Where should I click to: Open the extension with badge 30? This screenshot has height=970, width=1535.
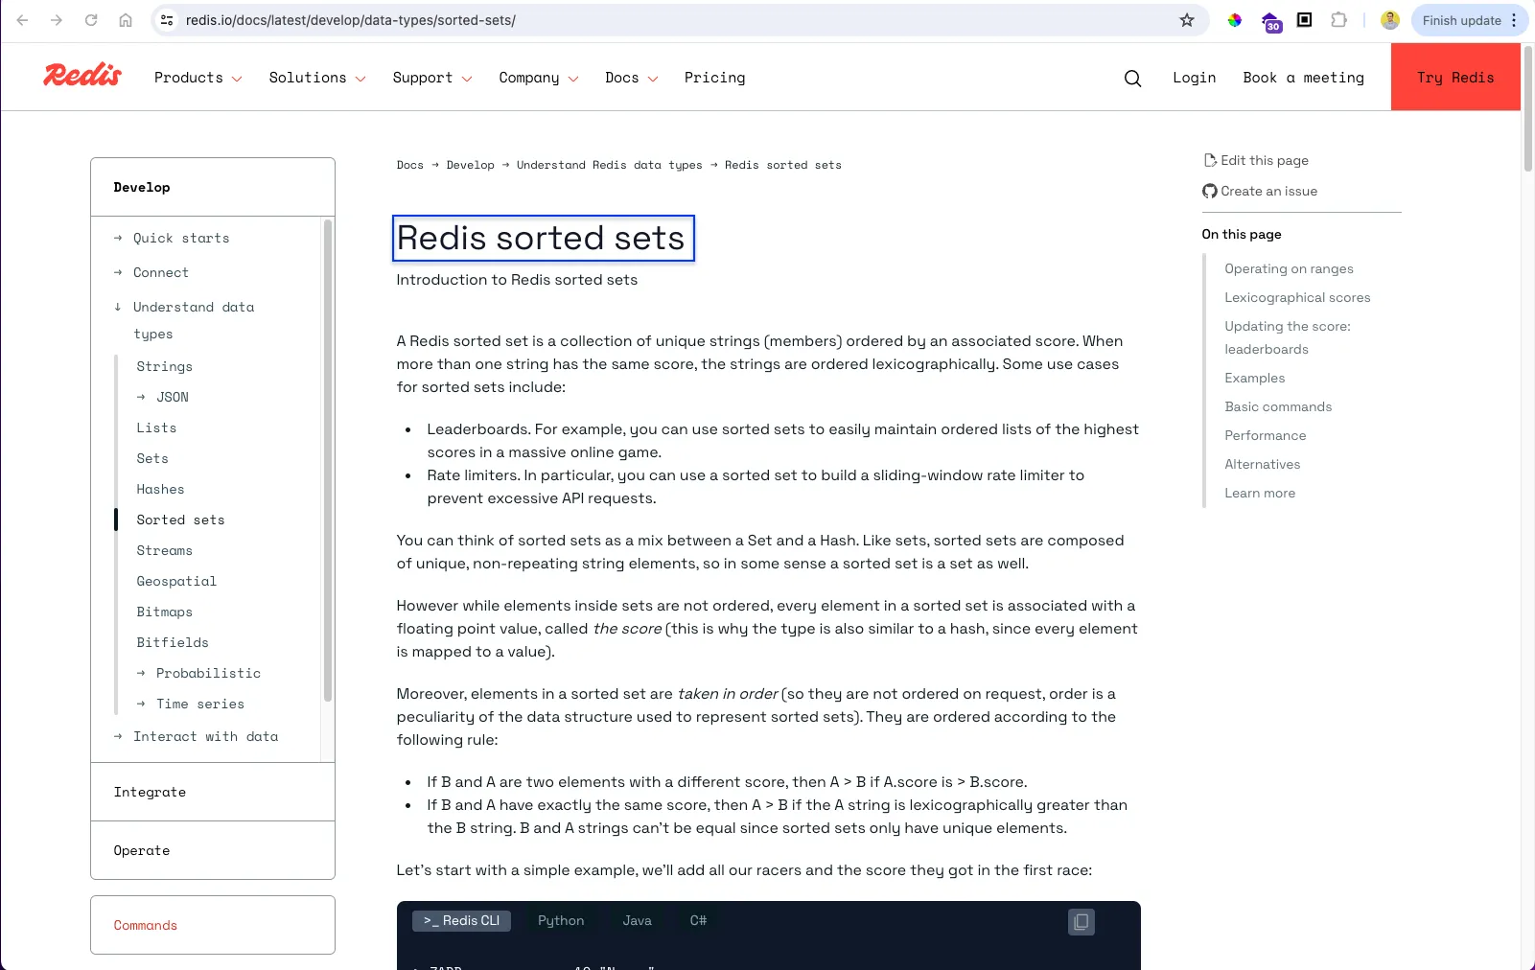tap(1271, 22)
